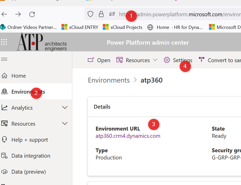This screenshot has width=241, height=185.
Task: Open the Ordner Videos Partner bookmark
Action: click(x=28, y=27)
